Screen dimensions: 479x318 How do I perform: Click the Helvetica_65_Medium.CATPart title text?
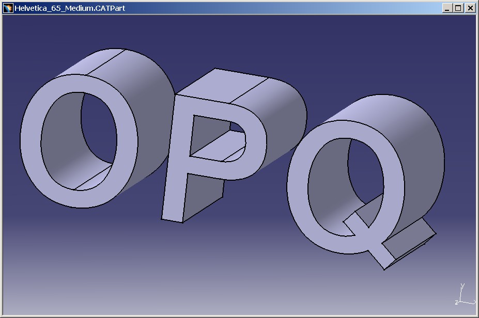70,8
